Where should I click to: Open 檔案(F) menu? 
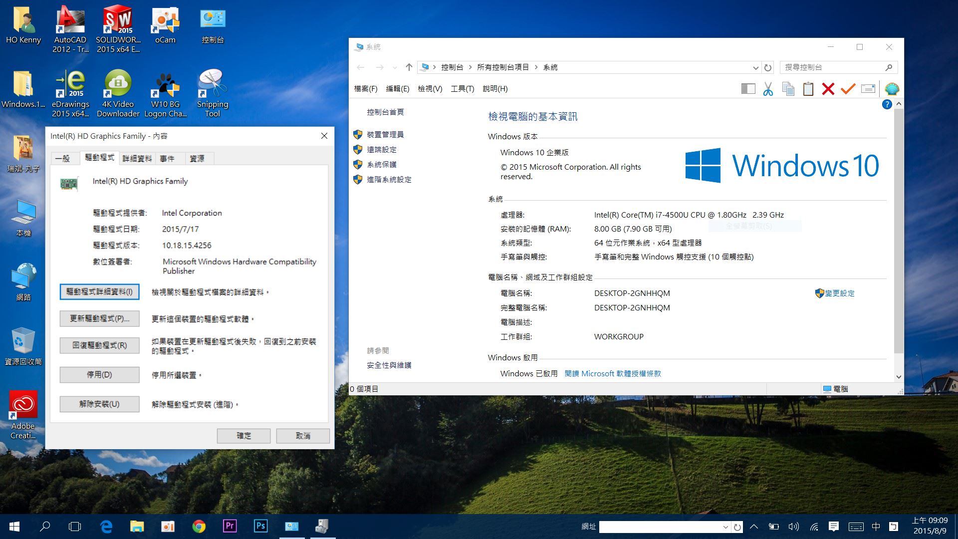(366, 89)
